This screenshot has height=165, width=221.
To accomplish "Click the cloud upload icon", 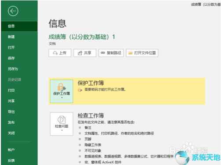I will [55, 53].
